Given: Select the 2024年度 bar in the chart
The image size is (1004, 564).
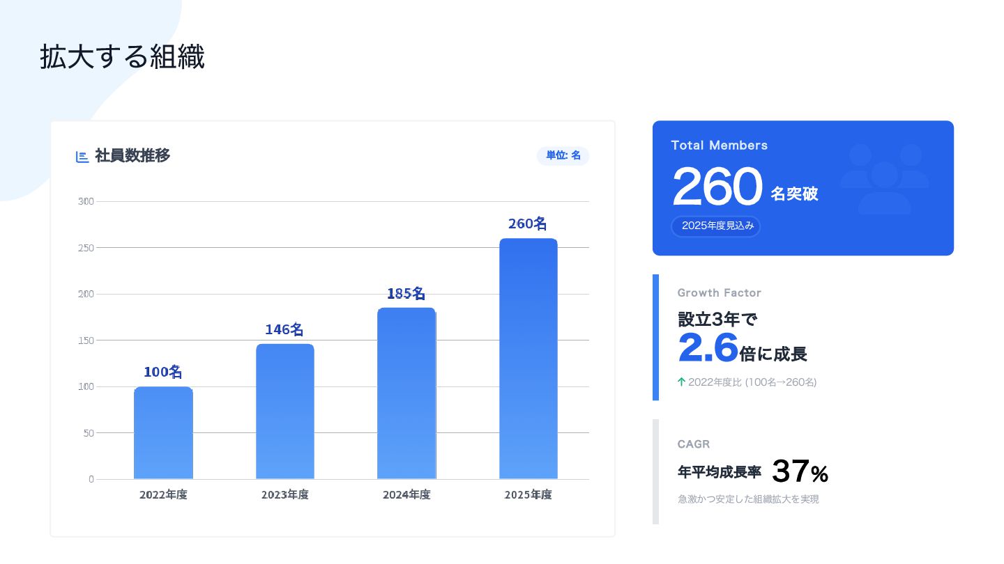Looking at the screenshot, I should coord(406,393).
